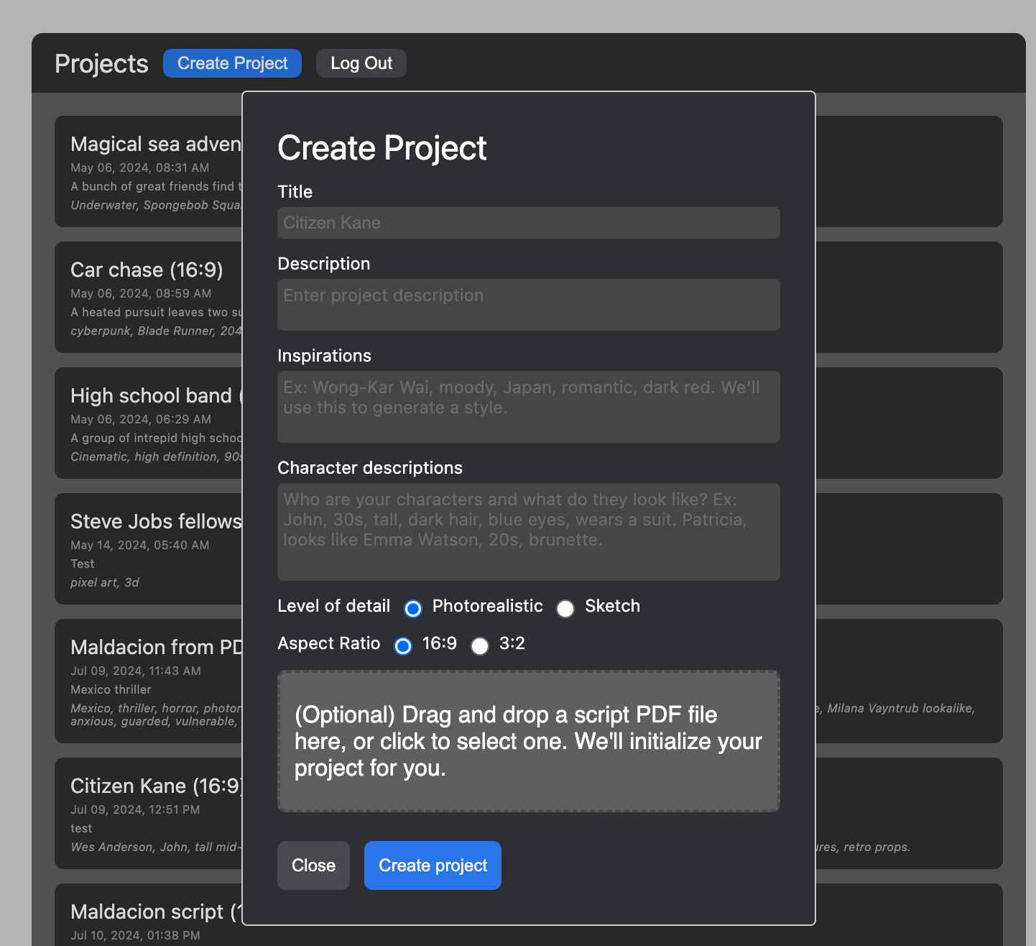Open the Magical sea adventure project
1036x946 pixels.
click(147, 172)
